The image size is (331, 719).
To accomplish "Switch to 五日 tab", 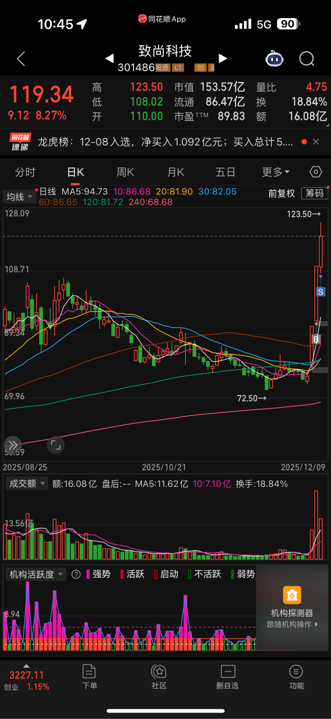I will tap(225, 172).
